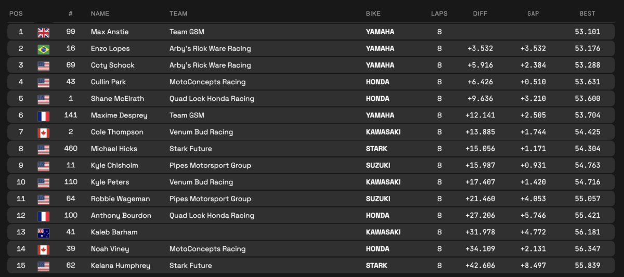Viewport: 624px width, 277px height.
Task: Click the UK flag next to Max Anstie
Action: (44, 32)
